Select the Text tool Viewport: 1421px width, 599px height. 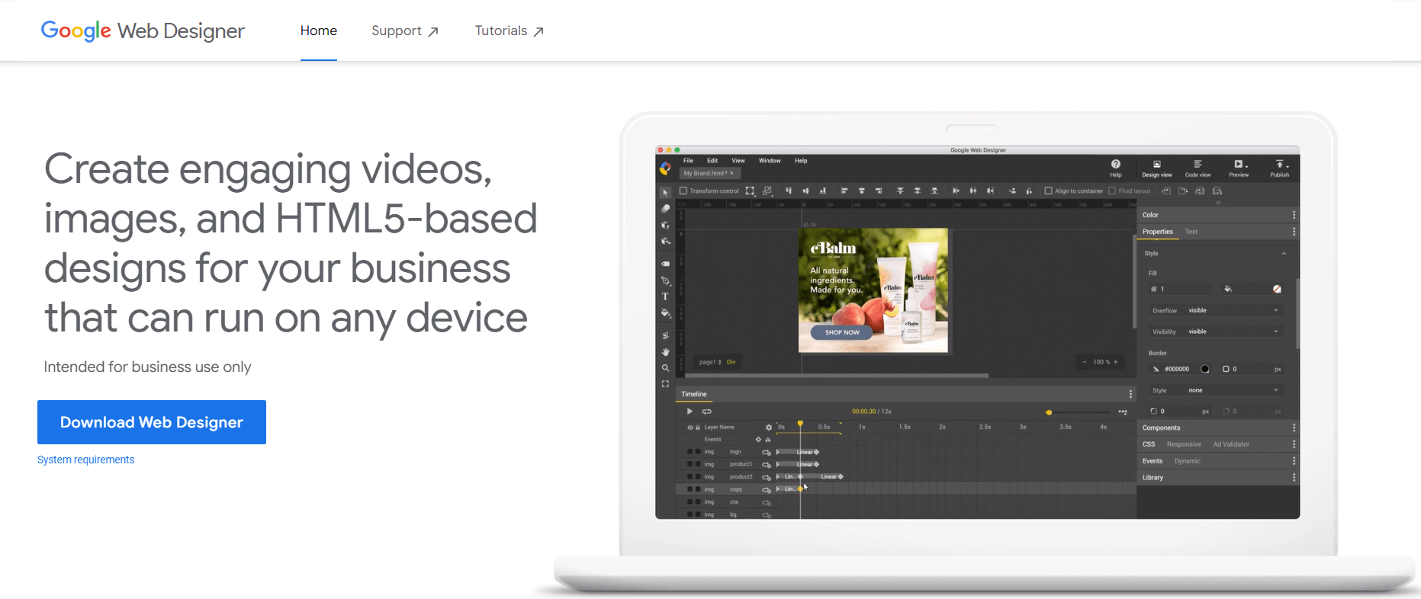click(665, 296)
